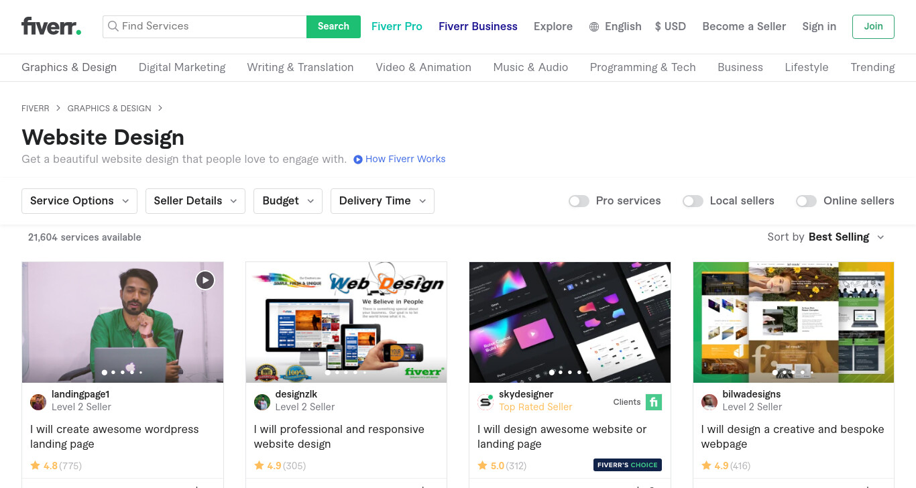
Task: Click seller name designzlk
Action: tap(296, 394)
